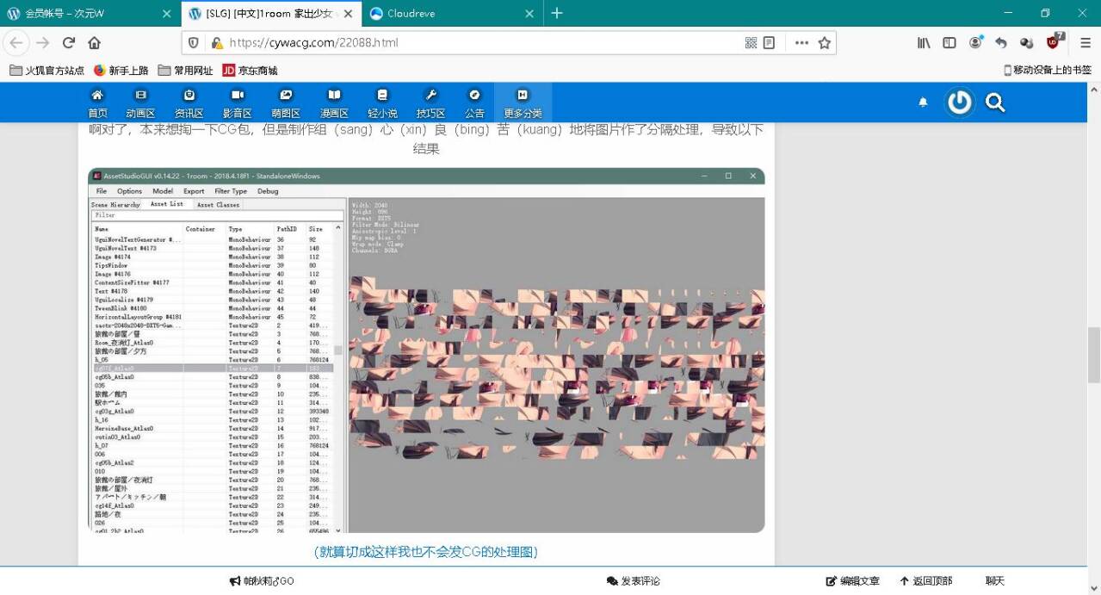The height and width of the screenshot is (595, 1101).
Task: Open the 新手上路 bookmark
Action: coord(121,71)
